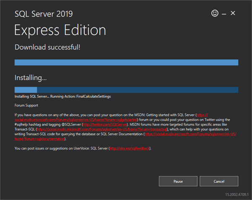Click the smiley feedback icon
This screenshot has width=252, height=200.
(x=215, y=13)
